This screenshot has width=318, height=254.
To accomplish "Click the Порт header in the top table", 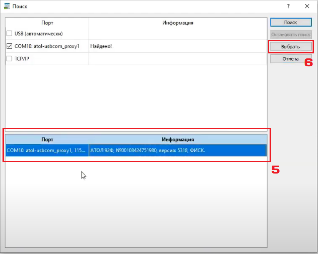I will (x=47, y=23).
